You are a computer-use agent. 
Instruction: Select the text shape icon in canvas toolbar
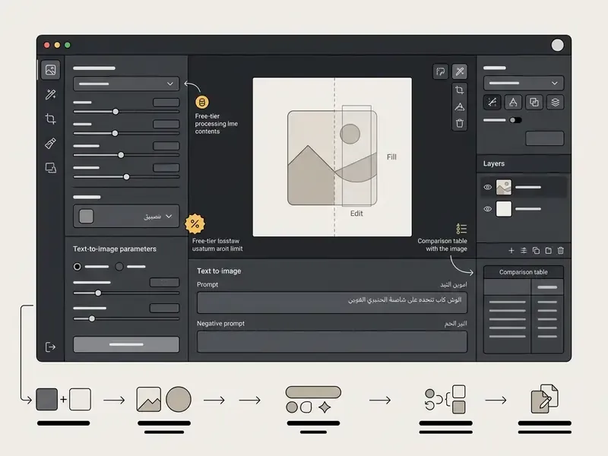point(460,106)
